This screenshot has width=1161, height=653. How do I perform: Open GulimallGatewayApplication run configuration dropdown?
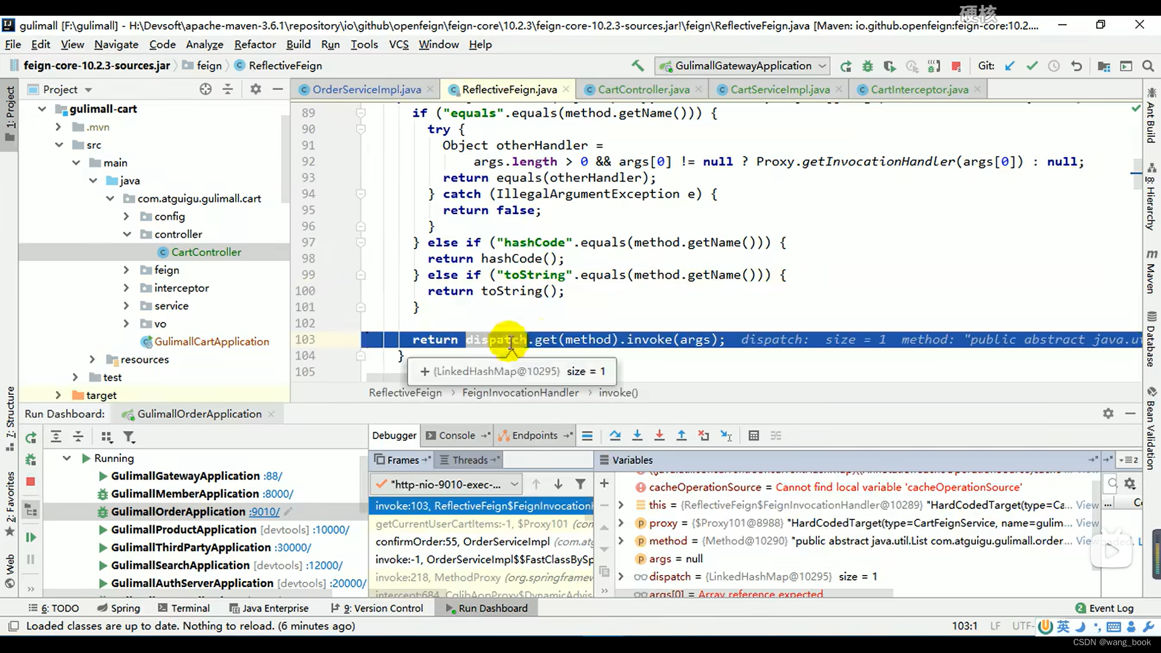tap(743, 66)
